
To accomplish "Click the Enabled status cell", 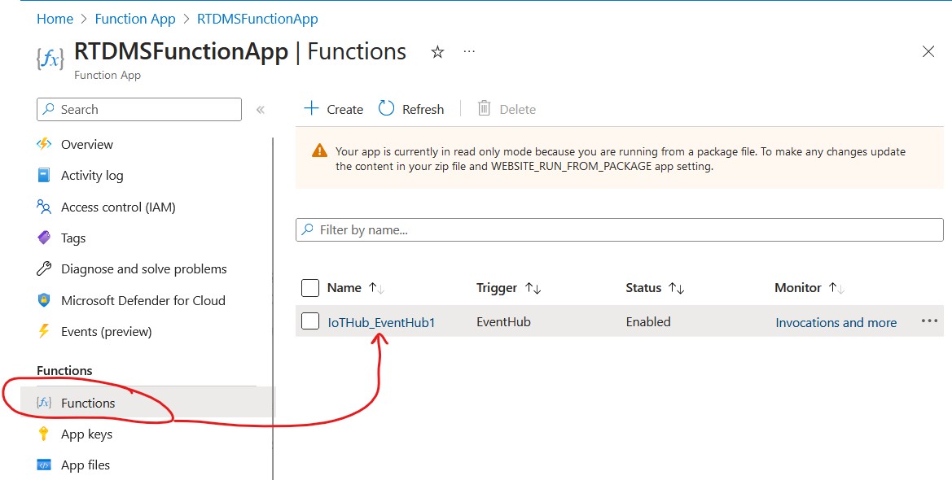I will pos(648,322).
